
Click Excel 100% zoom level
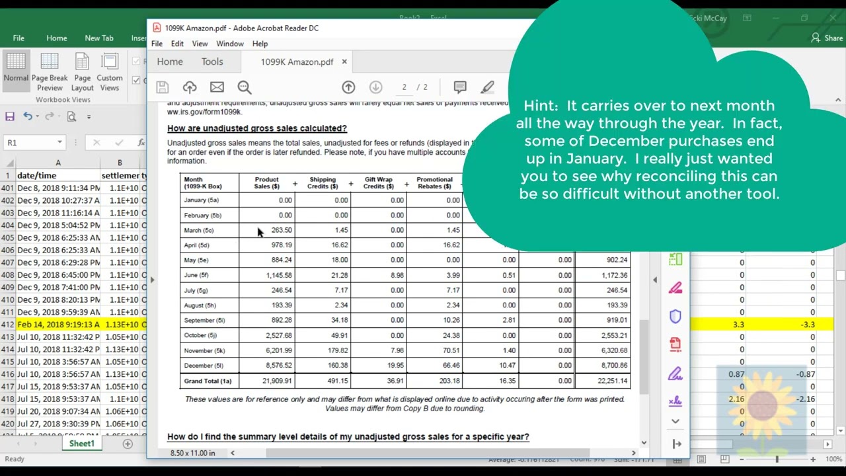833,459
